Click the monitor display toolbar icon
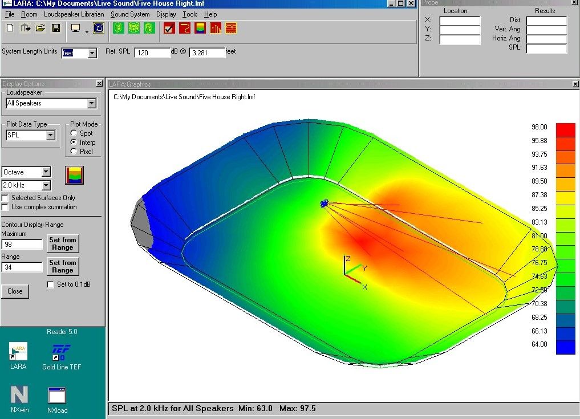580x419 pixels. point(75,28)
